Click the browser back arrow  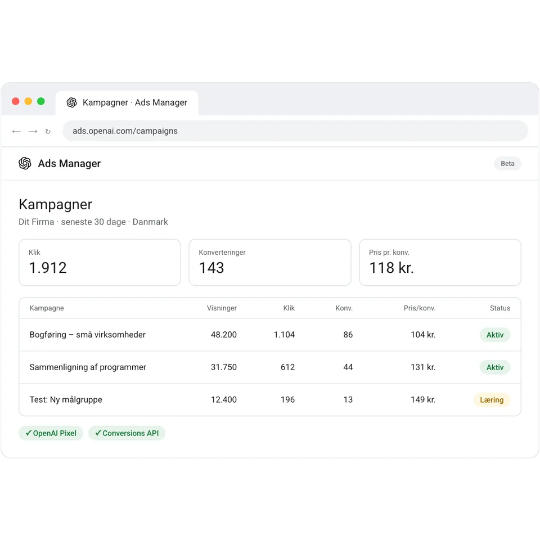click(x=16, y=131)
